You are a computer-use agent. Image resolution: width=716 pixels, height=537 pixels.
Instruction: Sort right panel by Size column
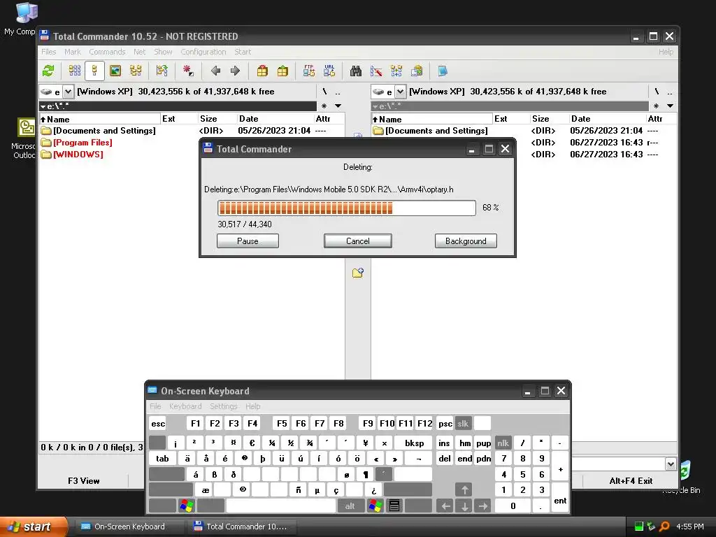tap(550, 119)
